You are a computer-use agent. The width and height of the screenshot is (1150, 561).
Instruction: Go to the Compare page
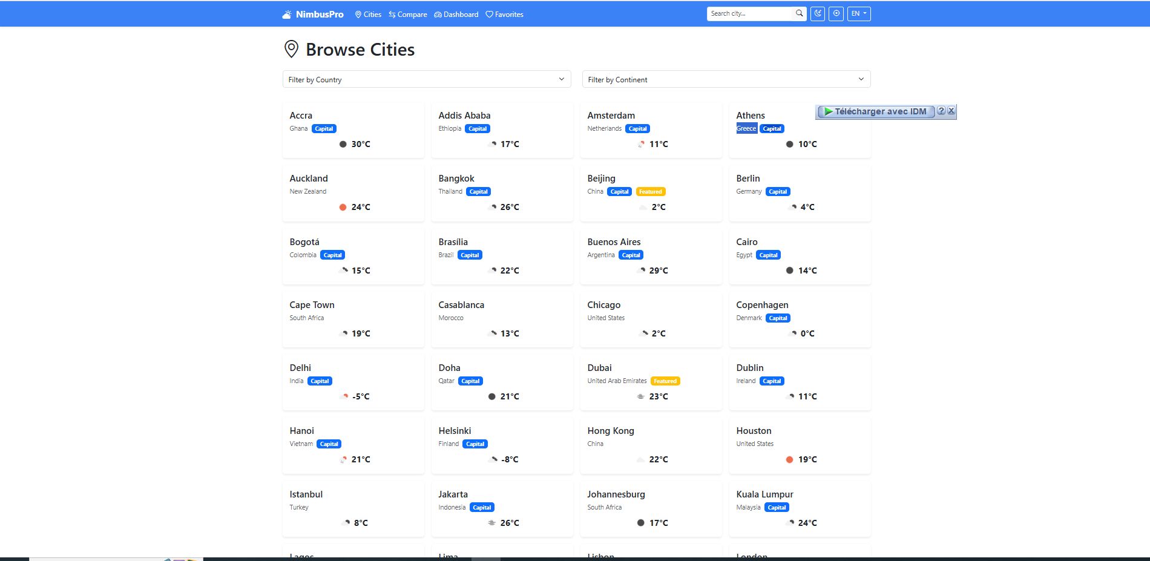407,15
